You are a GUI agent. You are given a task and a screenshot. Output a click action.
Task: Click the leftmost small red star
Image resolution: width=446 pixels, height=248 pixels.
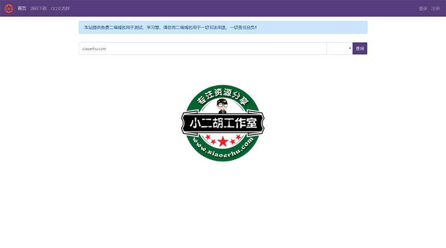(207, 137)
